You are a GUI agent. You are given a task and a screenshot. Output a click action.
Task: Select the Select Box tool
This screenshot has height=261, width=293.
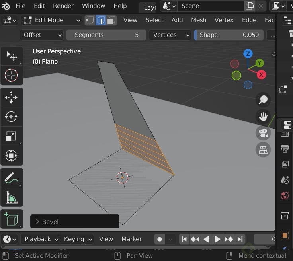click(12, 56)
